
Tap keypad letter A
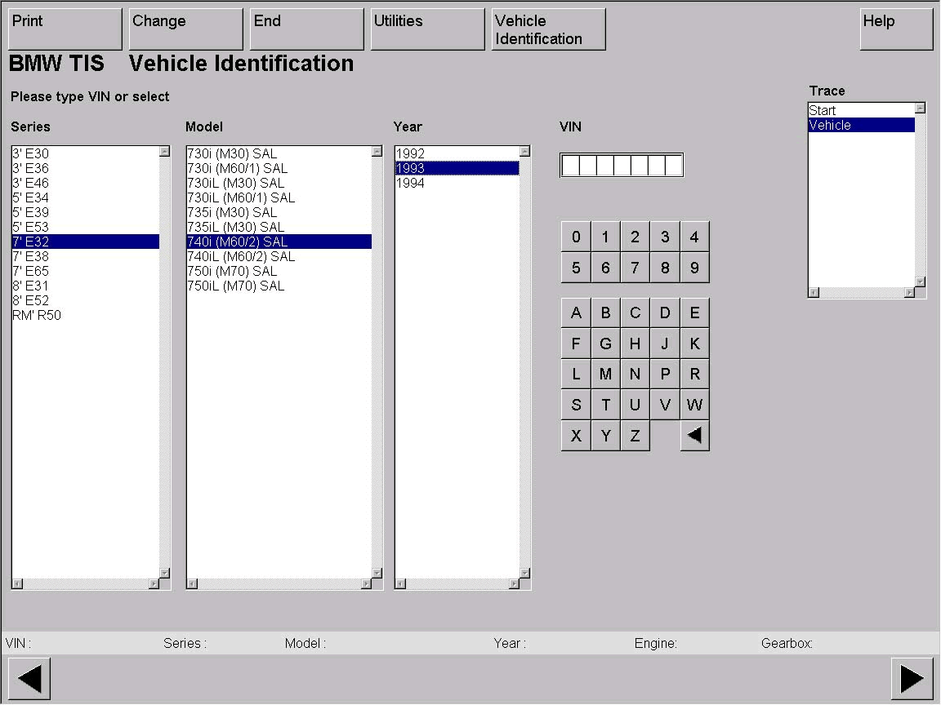(576, 313)
